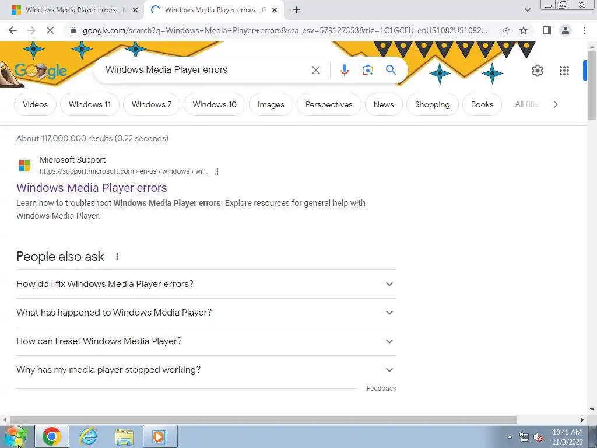Open Google apps grid
This screenshot has height=448, width=597.
point(564,71)
